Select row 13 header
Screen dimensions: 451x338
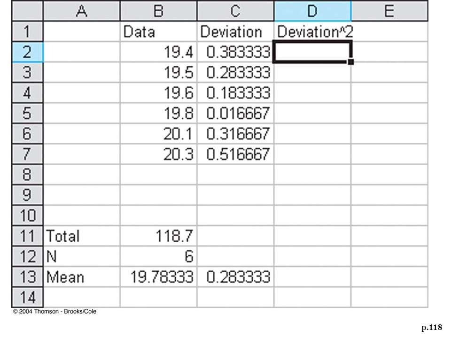coord(27,277)
